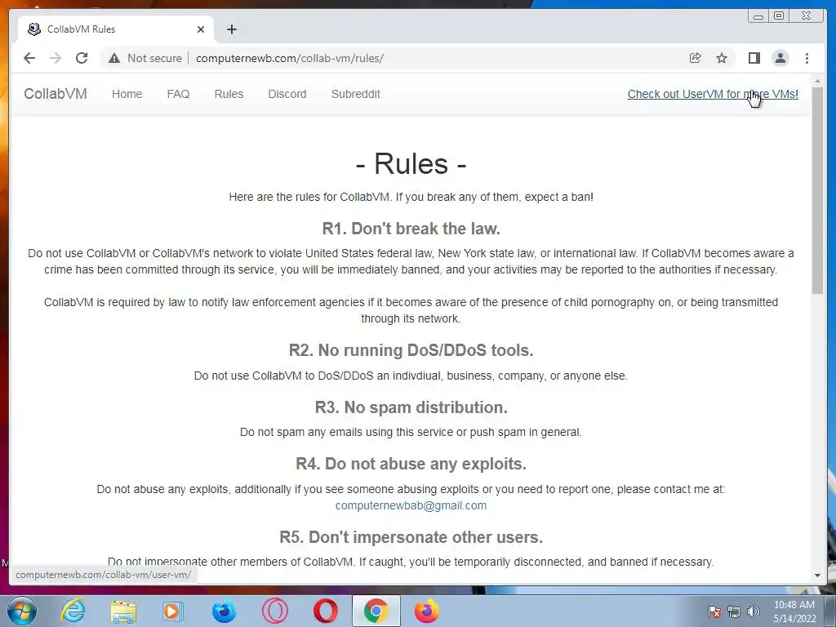This screenshot has width=836, height=627.
Task: Open the Chrome three-dot menu
Action: point(807,58)
